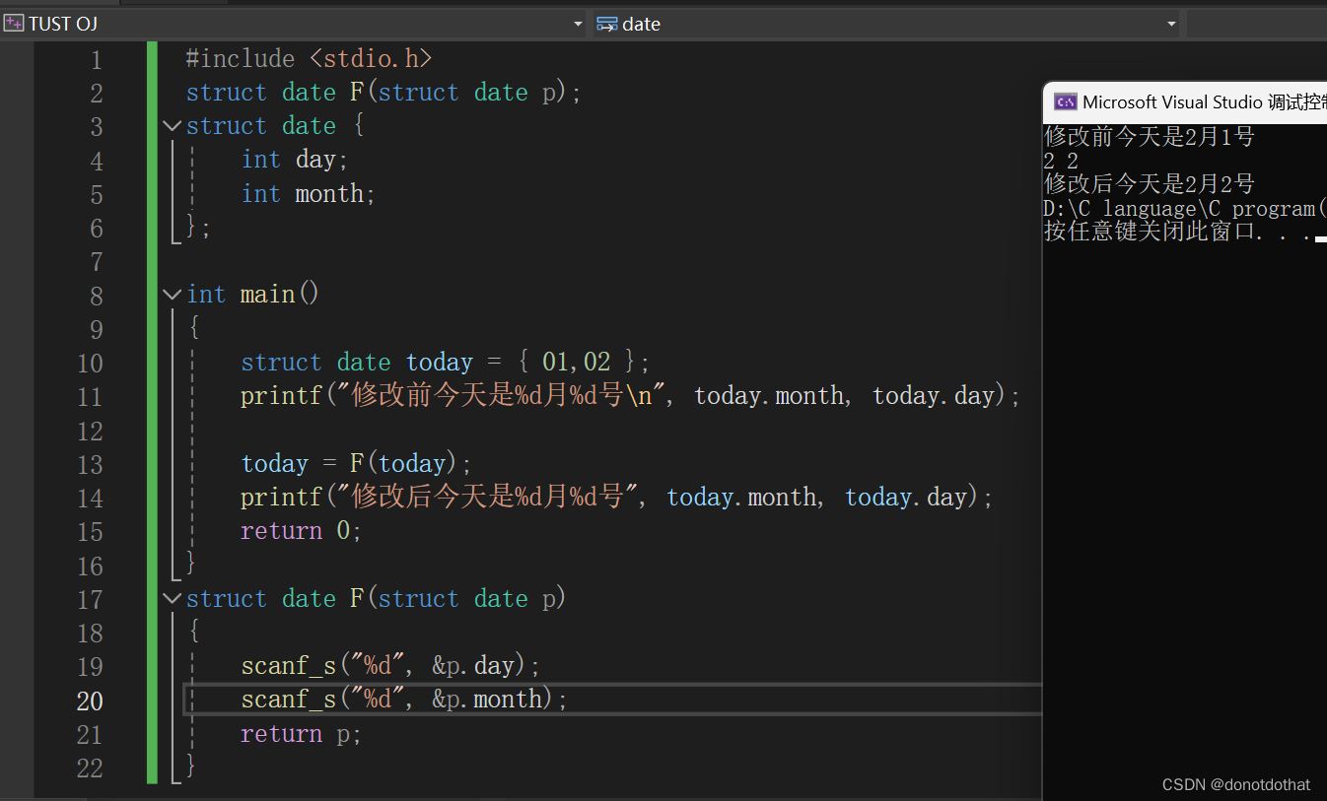Viewport: 1327px width, 801px height.
Task: Collapse the struct date definition block
Action: 173,126
